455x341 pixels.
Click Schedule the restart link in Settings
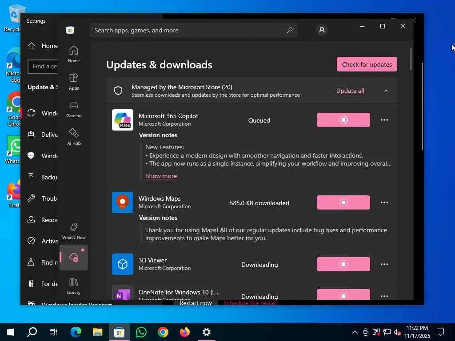pos(251,303)
